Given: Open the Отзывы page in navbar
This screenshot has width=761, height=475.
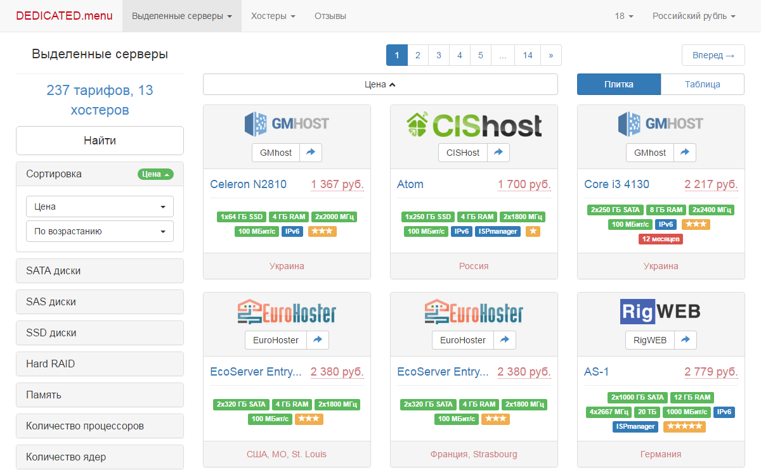Looking at the screenshot, I should (330, 16).
